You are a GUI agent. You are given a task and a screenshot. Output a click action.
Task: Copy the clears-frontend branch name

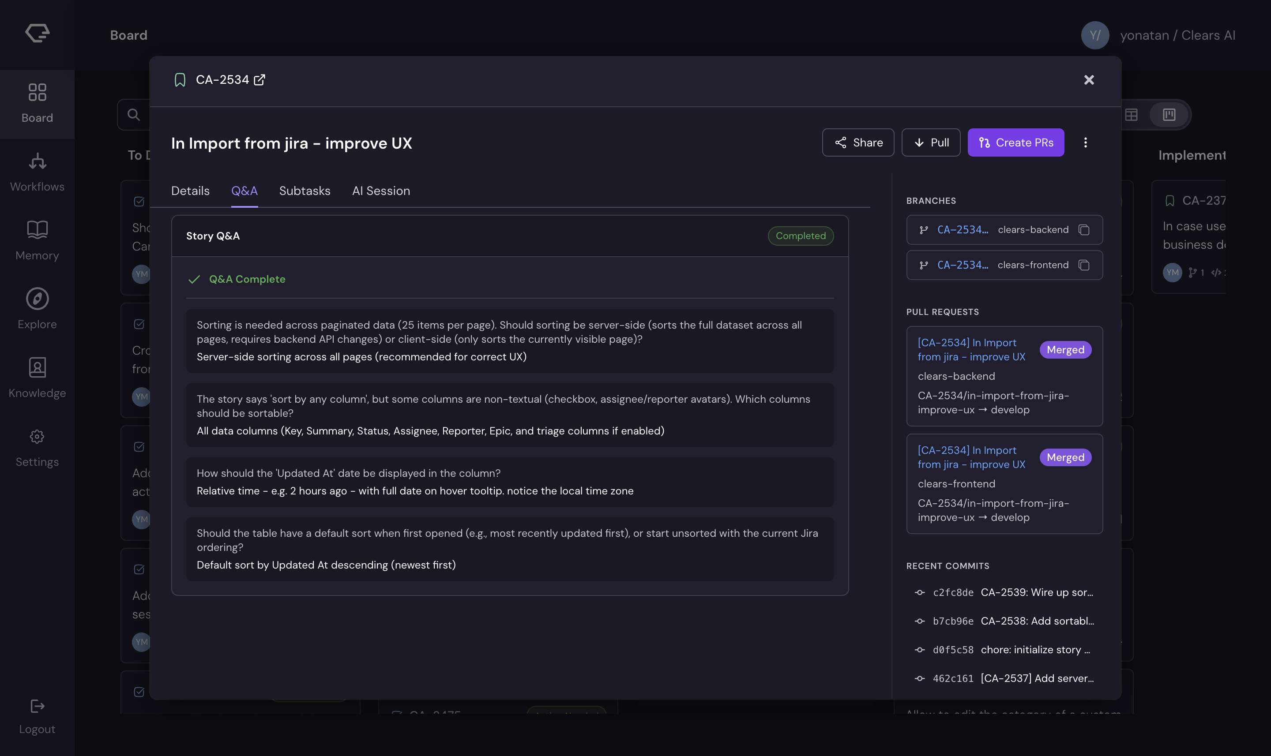point(1084,266)
